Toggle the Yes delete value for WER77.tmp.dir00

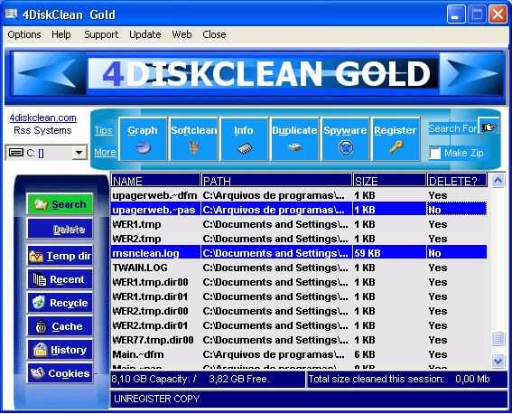click(457, 340)
